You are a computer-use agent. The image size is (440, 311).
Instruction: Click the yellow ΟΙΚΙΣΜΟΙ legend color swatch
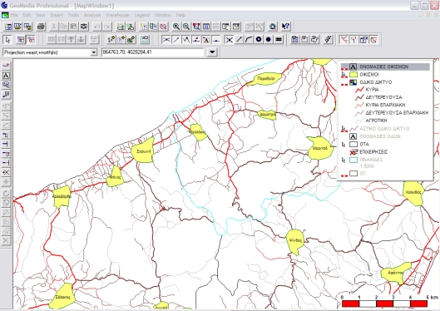(x=353, y=75)
